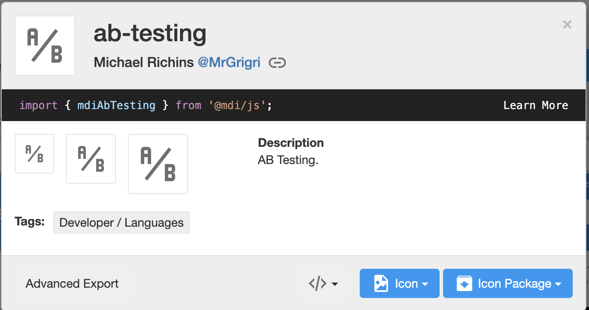The height and width of the screenshot is (310, 589).
Task: Select the mdiAbTesting import code line
Action: tap(146, 105)
